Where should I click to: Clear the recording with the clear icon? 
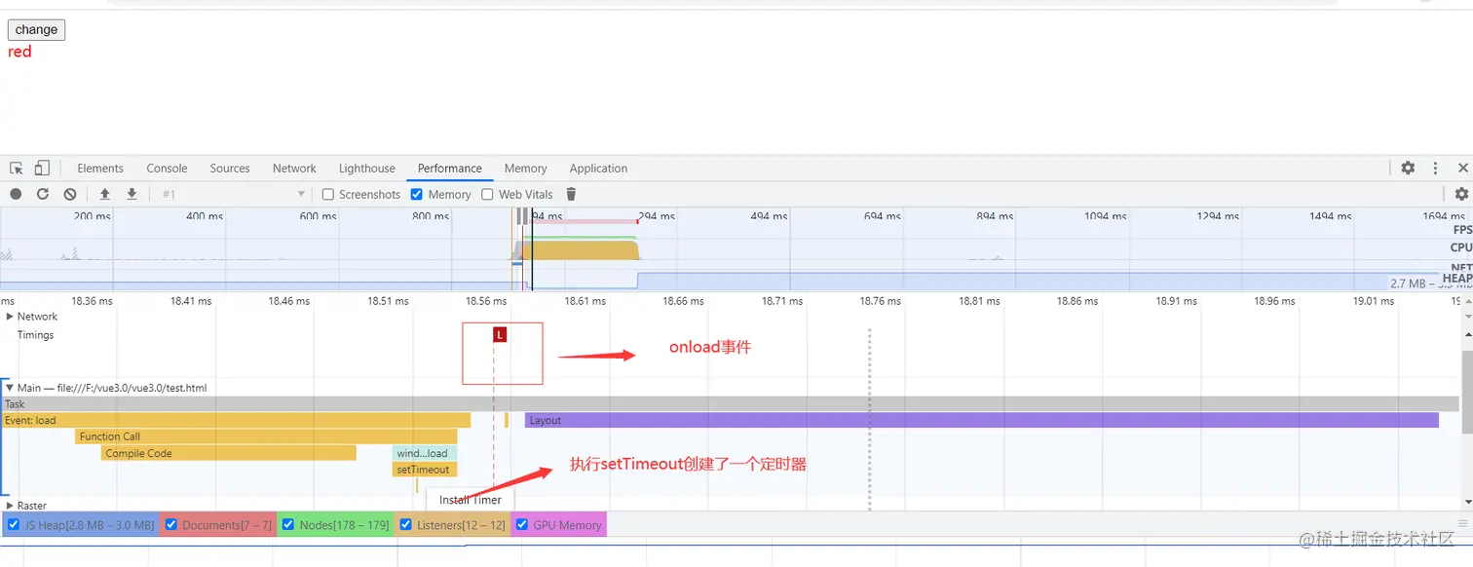point(70,194)
